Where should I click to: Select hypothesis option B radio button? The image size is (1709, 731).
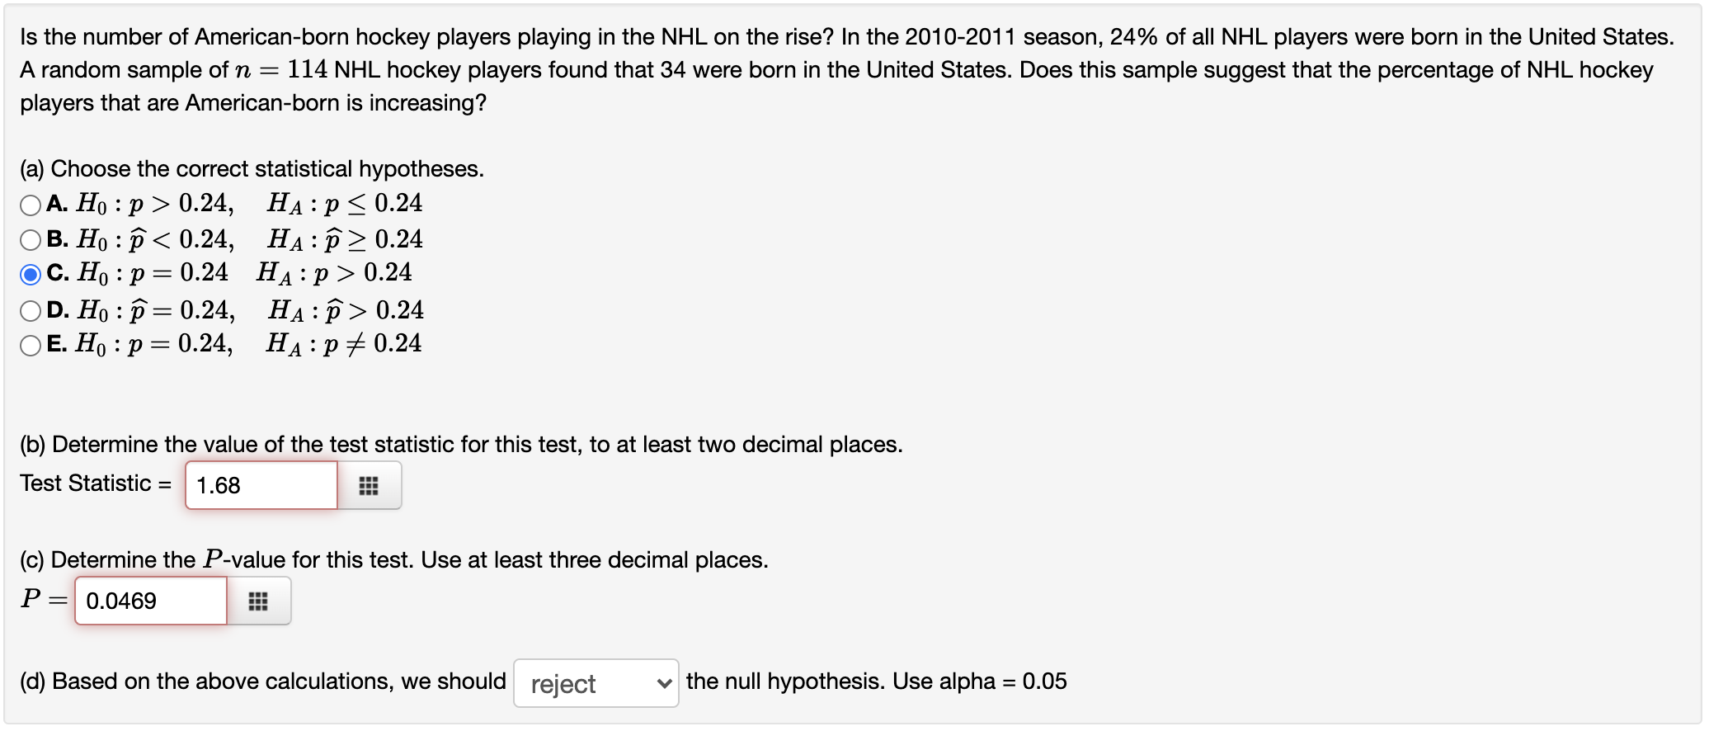tap(30, 240)
